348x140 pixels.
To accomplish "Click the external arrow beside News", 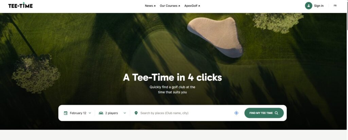I will [155, 6].
